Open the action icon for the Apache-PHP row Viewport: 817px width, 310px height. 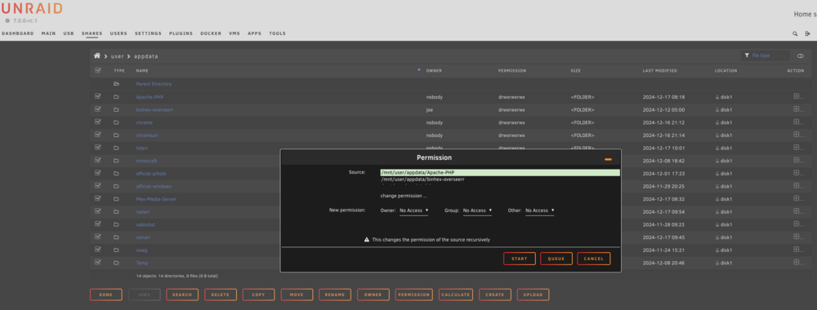(x=796, y=96)
